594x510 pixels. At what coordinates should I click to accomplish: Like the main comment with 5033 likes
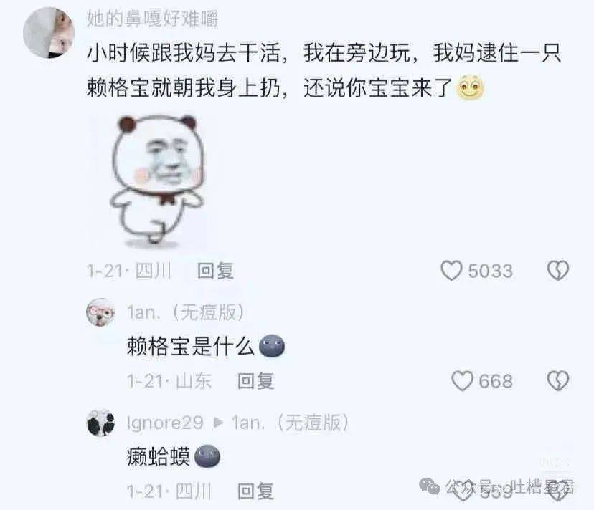point(451,271)
